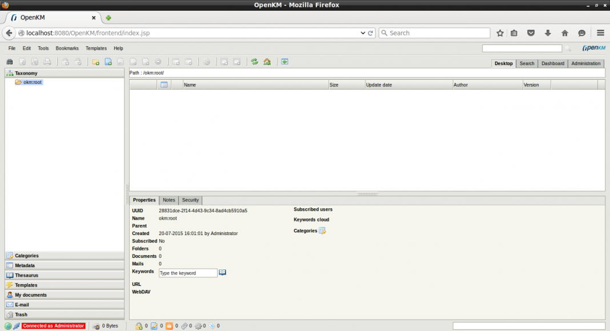Switch to the Security tab

pos(190,200)
